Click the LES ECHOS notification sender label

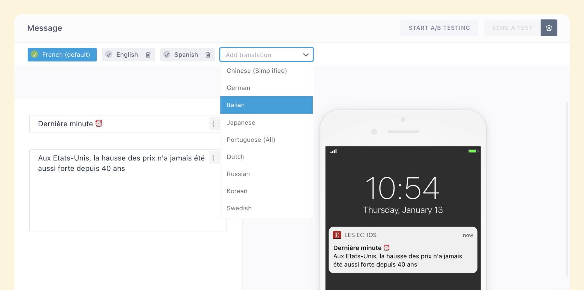click(x=360, y=235)
